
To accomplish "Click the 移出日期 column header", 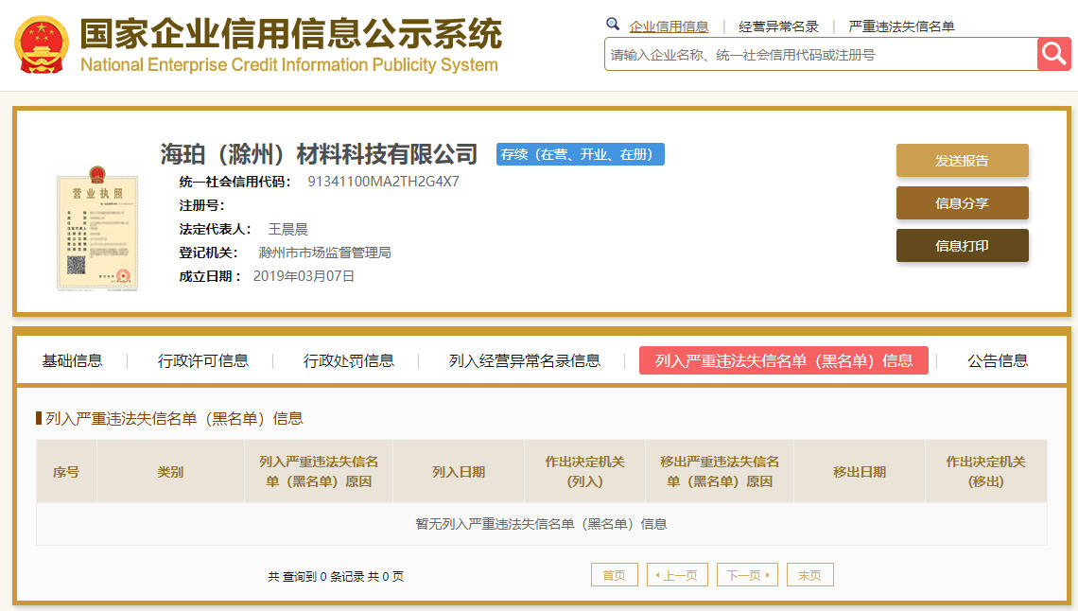I will pos(860,472).
